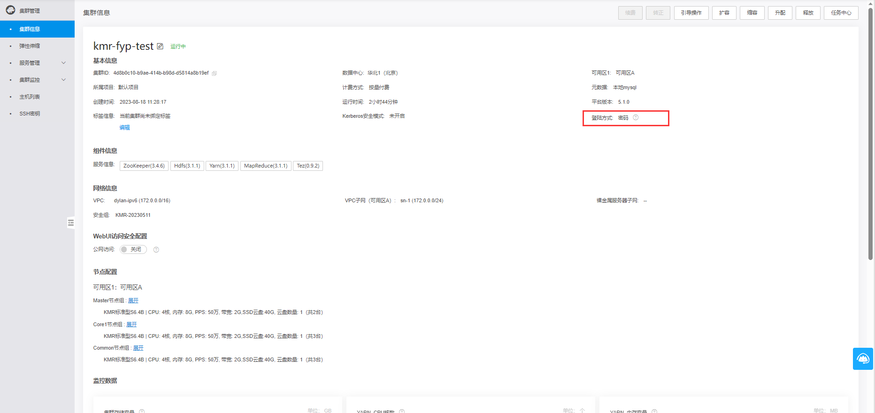This screenshot has height=413, width=875.
Task: Select cluster ID text 4d8b0c10-b9ae-414b-b98d-d5814a8b19ef
Action: pyautogui.click(x=161, y=73)
